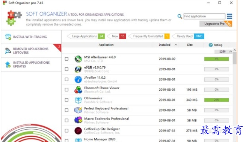Select the New applications filter tag
246x142 pixels.
point(116,36)
